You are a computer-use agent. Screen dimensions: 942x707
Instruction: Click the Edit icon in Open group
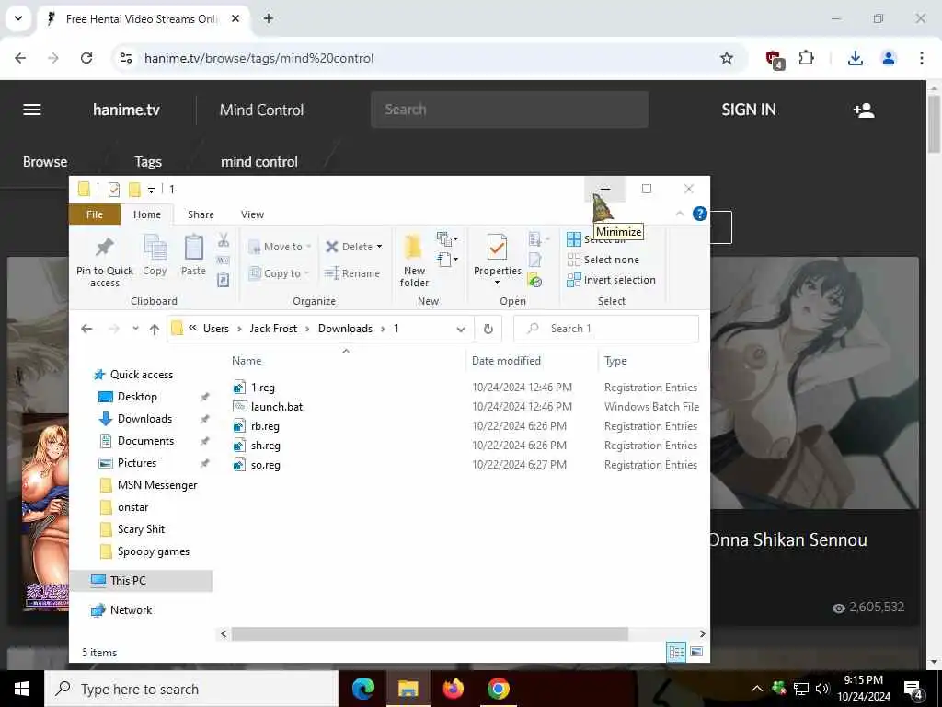534,260
